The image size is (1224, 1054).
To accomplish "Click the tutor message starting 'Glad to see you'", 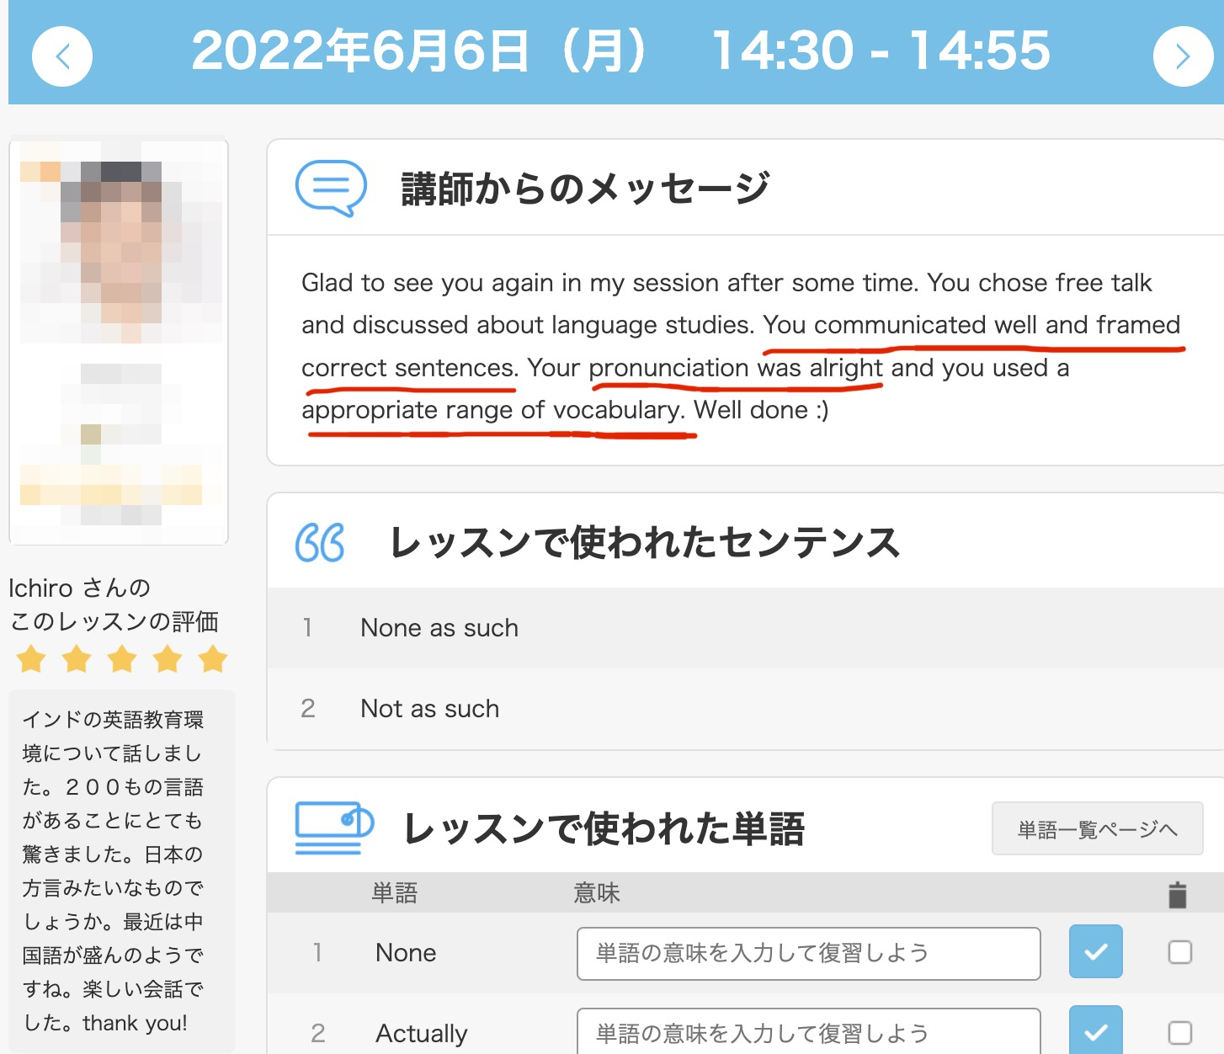I will [x=741, y=346].
